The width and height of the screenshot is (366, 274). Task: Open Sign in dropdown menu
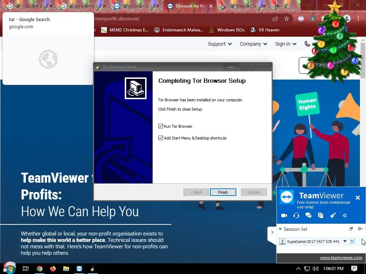[286, 44]
